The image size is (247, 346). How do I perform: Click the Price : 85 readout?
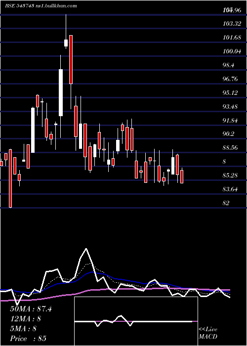click(x=28, y=339)
